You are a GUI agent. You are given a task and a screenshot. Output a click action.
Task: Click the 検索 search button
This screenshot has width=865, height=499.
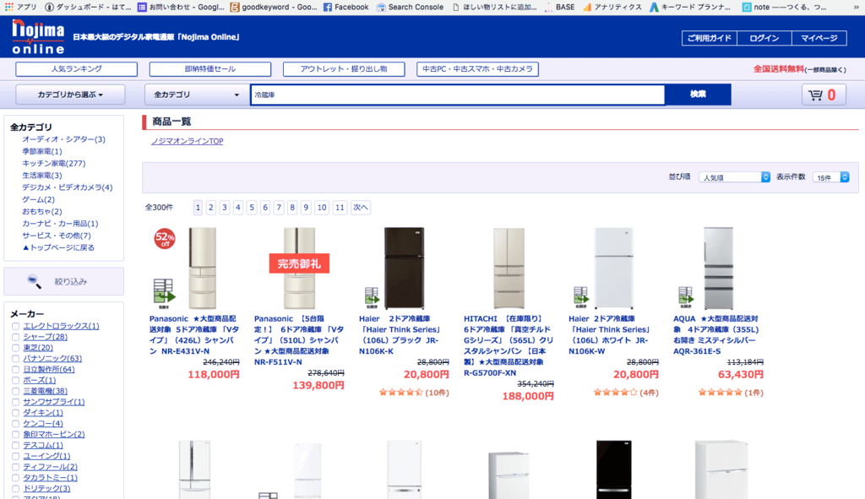pos(698,95)
